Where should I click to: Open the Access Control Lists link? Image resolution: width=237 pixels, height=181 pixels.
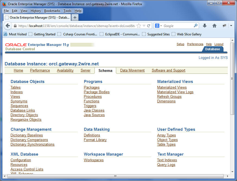(27, 169)
